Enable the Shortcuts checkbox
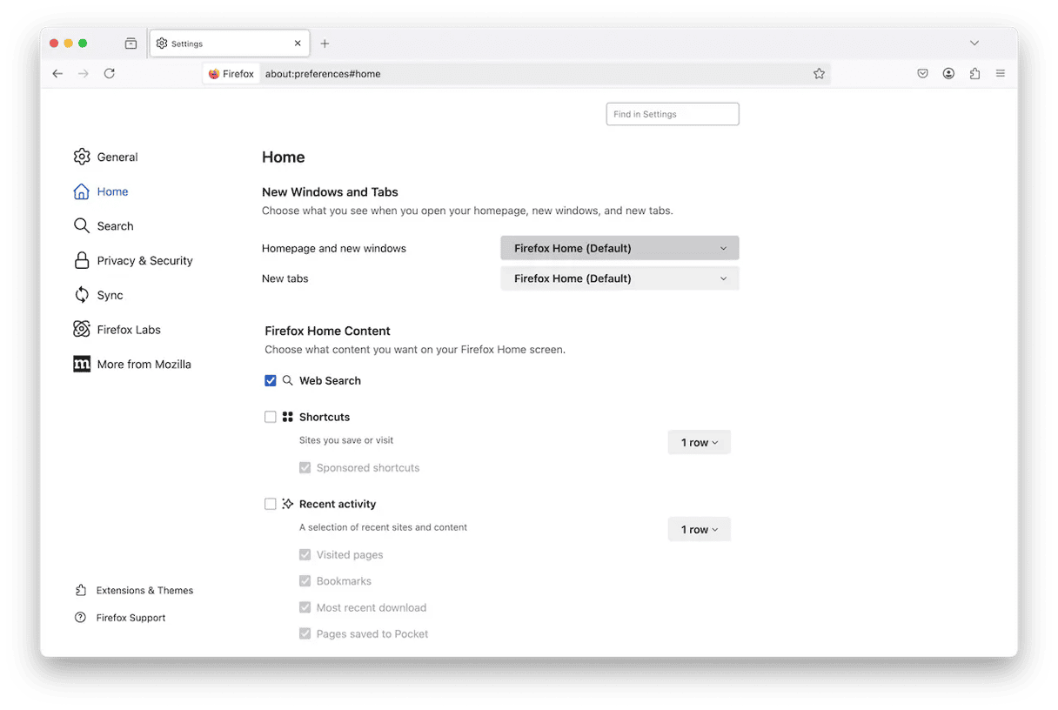This screenshot has width=1058, height=710. click(x=271, y=418)
